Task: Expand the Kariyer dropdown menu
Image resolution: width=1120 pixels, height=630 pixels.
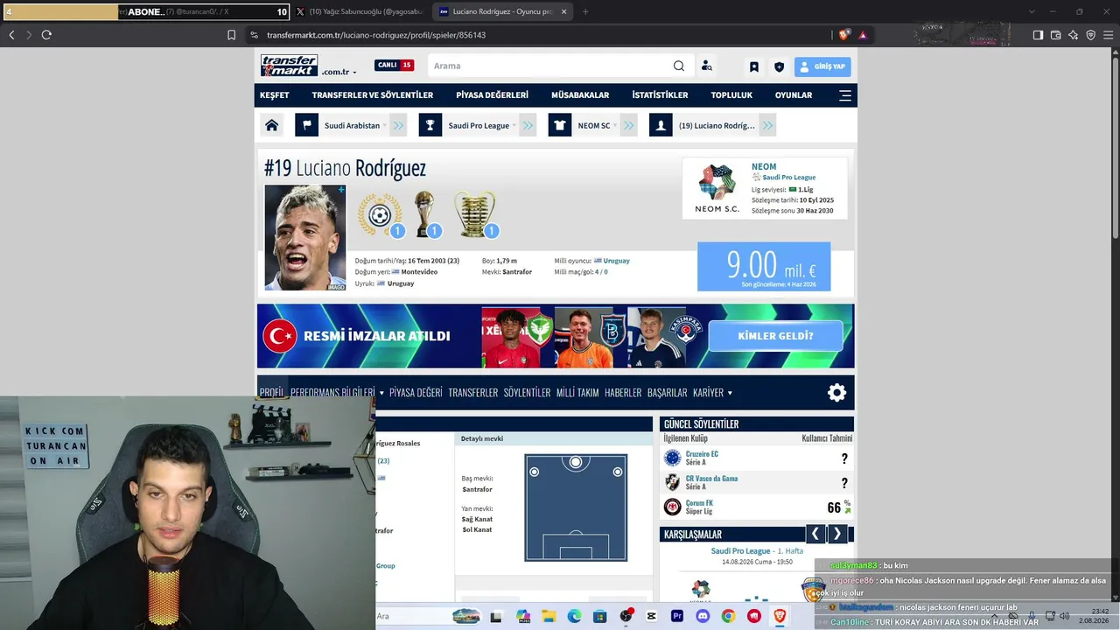Action: click(x=730, y=393)
